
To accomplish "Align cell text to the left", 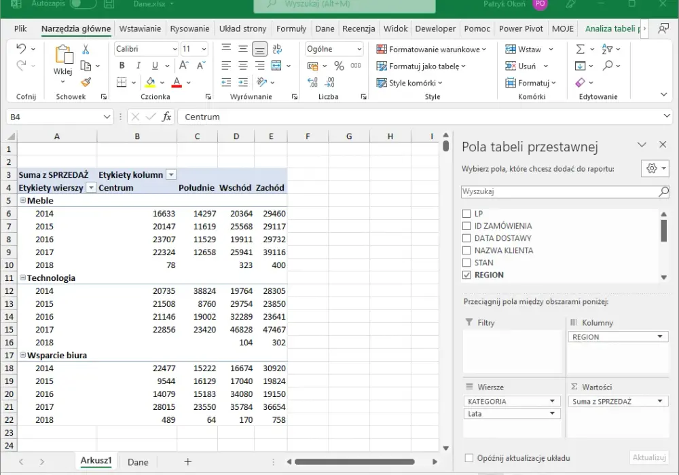I will click(226, 66).
